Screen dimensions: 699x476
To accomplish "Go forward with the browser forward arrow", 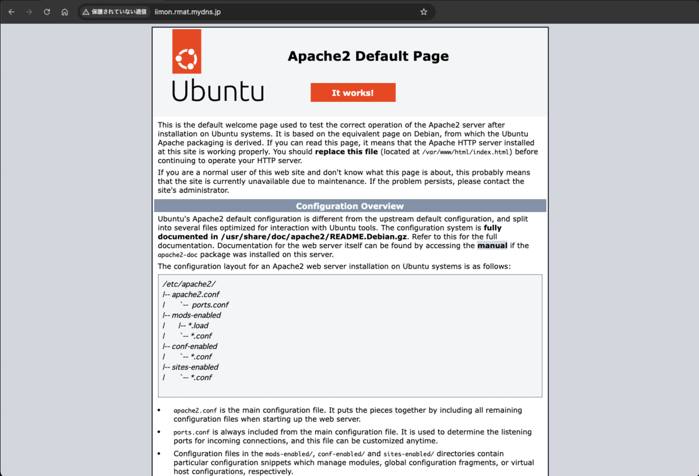I will coord(29,12).
